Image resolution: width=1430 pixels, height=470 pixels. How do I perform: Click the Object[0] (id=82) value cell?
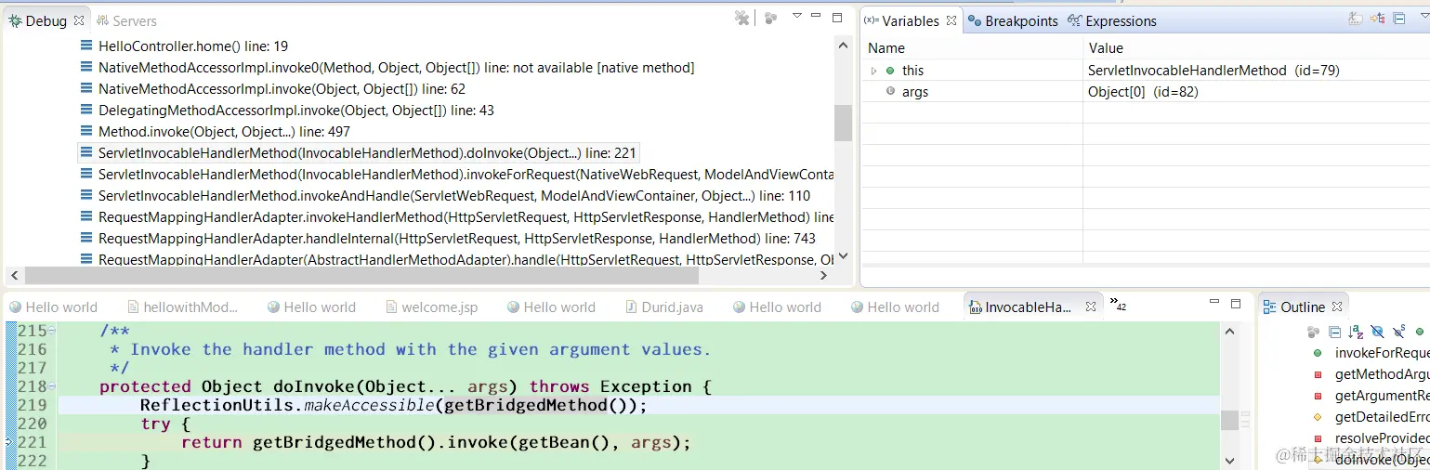coord(1143,92)
